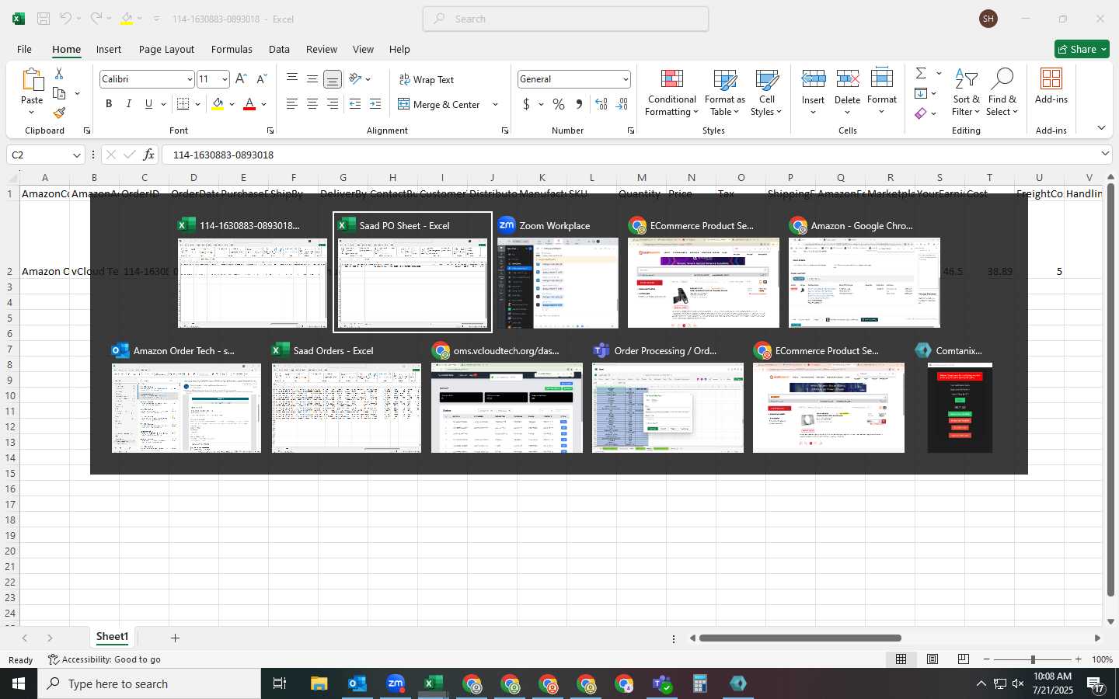Select the Saad PO Sheet - Excel thumbnail
Image resolution: width=1119 pixels, height=699 pixels.
tap(413, 272)
